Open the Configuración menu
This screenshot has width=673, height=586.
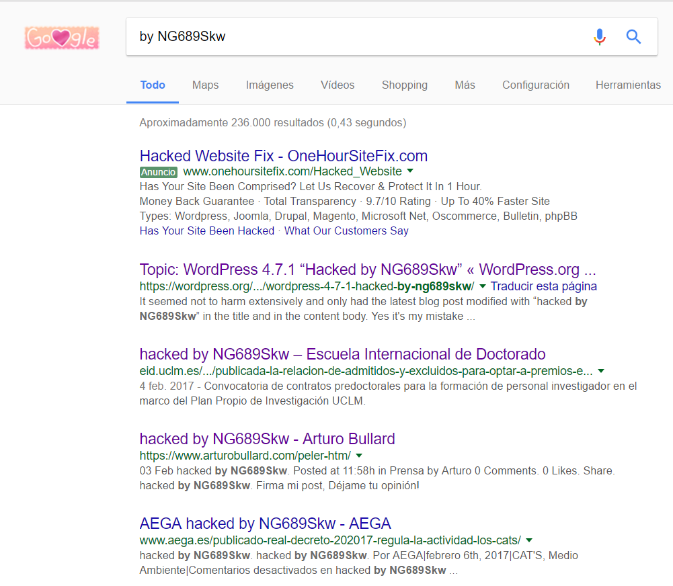(536, 85)
